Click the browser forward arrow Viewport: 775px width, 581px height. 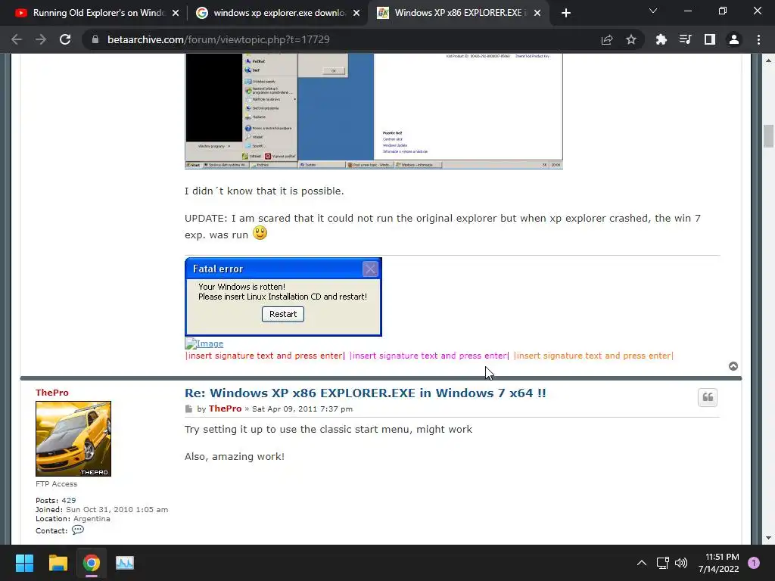(41, 39)
